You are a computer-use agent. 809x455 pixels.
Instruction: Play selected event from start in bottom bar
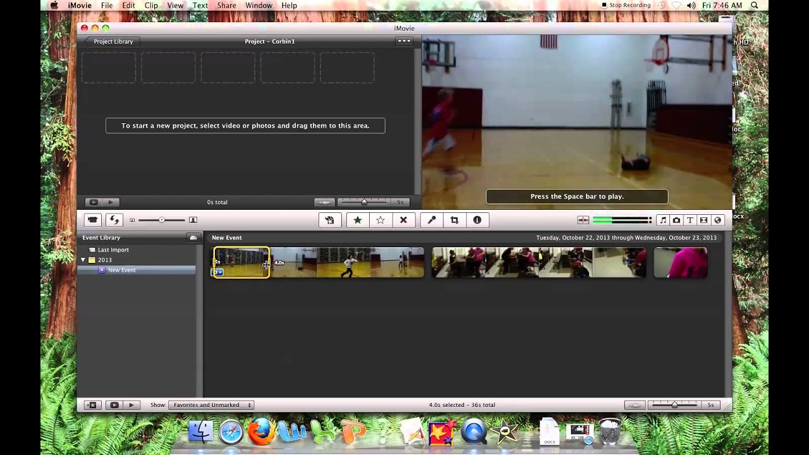(131, 405)
